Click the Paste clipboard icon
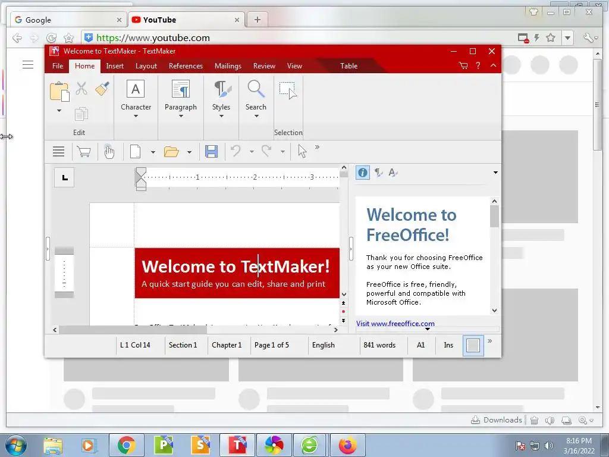Viewport: 609px width, 457px height. pyautogui.click(x=59, y=92)
